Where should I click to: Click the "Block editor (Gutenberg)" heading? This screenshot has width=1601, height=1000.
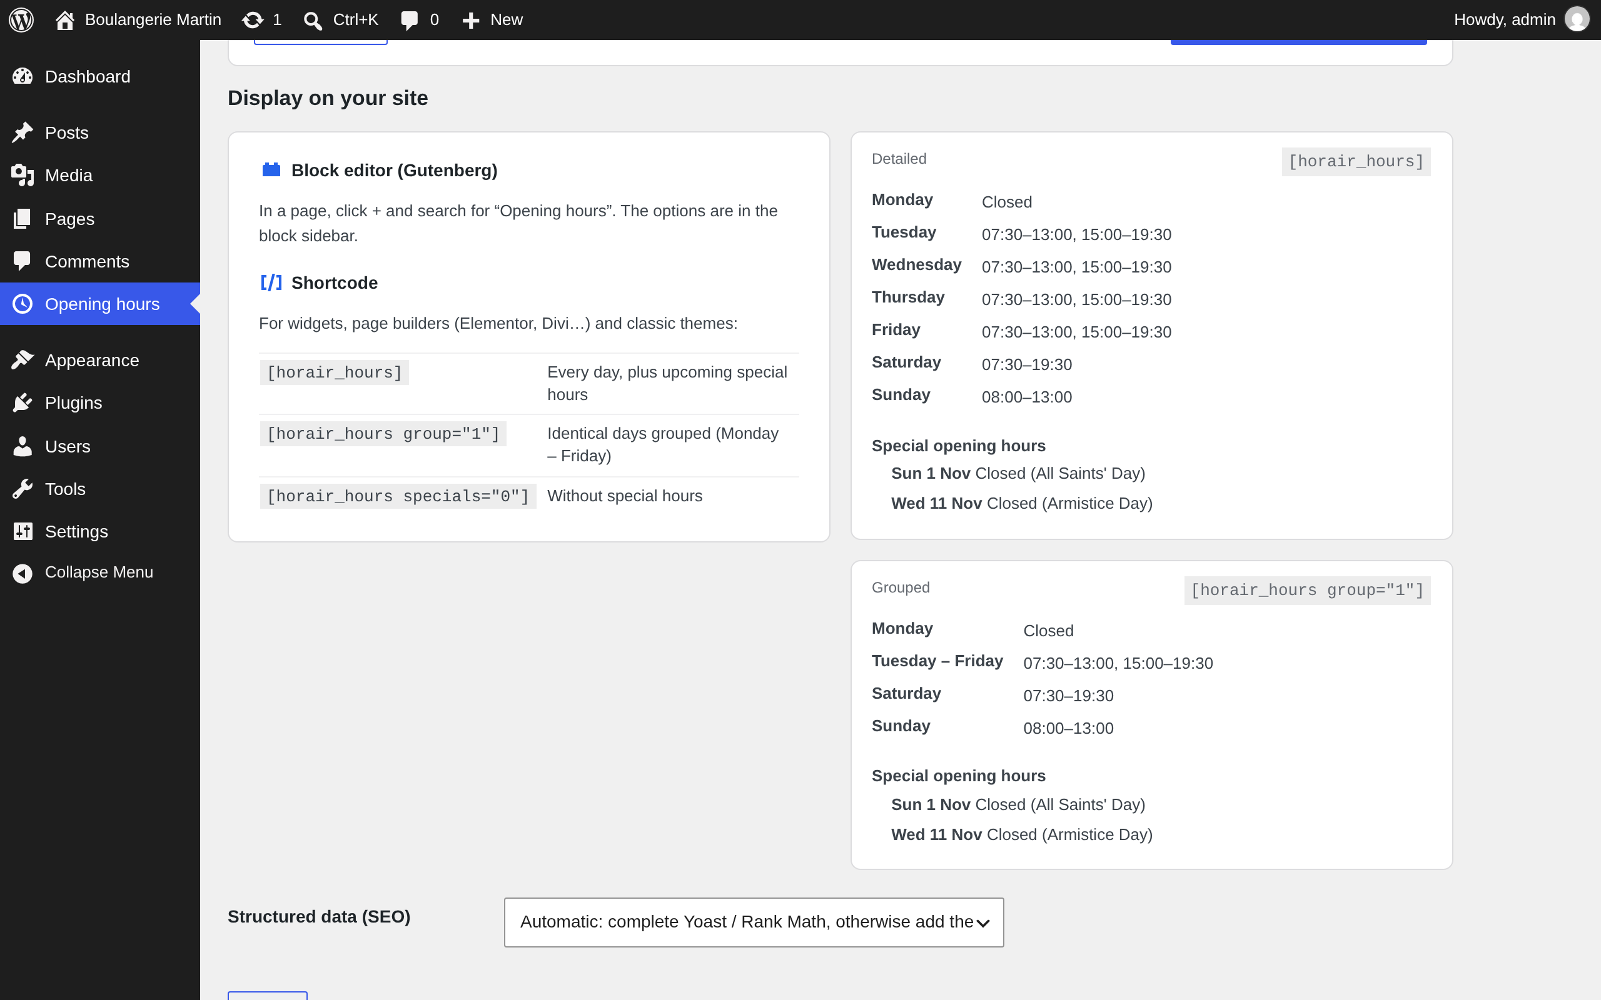point(394,171)
